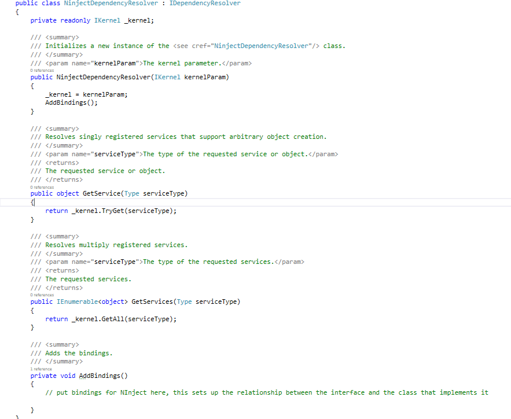Click IKernel type in the private field declaration
The width and height of the screenshot is (511, 419).
tap(107, 20)
